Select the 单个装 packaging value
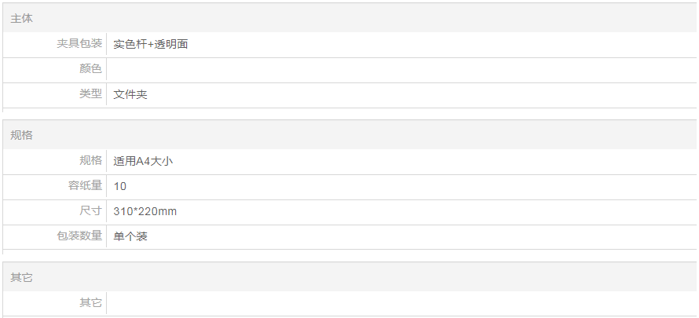 click(130, 236)
